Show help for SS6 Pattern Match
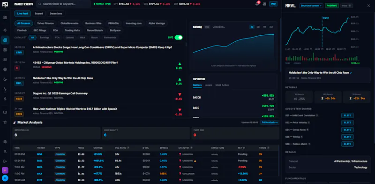375x184 pixels. 309,144
